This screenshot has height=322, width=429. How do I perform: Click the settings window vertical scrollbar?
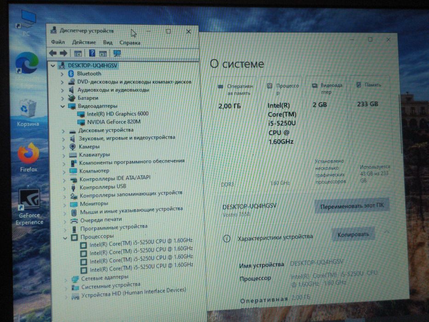401,125
